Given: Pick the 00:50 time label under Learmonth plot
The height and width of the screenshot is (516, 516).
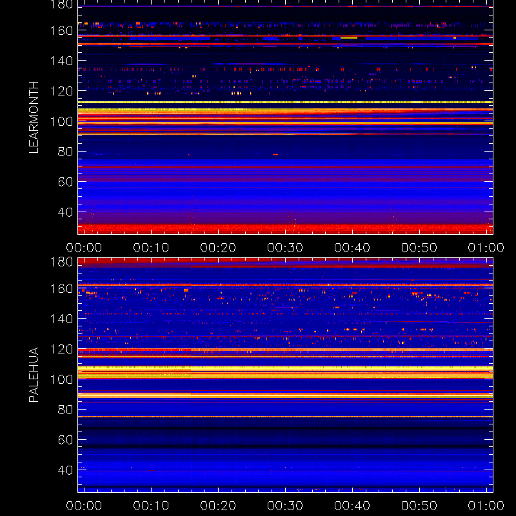Looking at the screenshot, I should point(419,248).
